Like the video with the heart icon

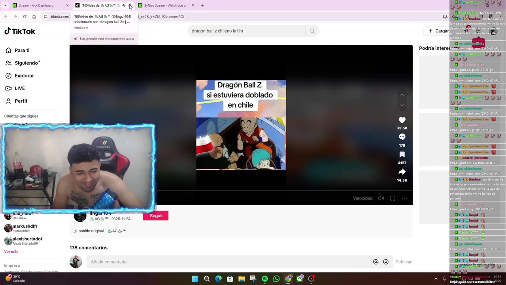pos(402,120)
